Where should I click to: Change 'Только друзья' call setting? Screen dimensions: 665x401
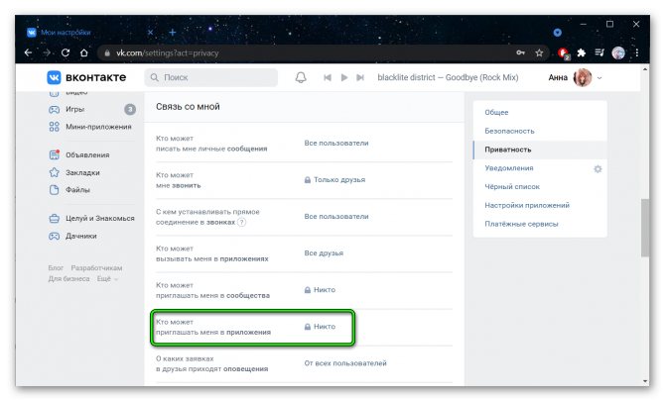coord(338,179)
